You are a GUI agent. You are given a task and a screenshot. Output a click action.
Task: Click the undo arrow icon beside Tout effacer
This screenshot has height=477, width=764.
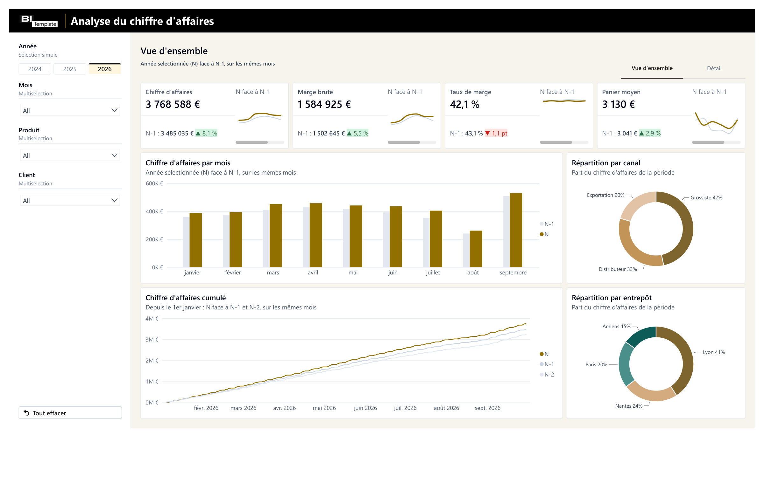coord(26,413)
